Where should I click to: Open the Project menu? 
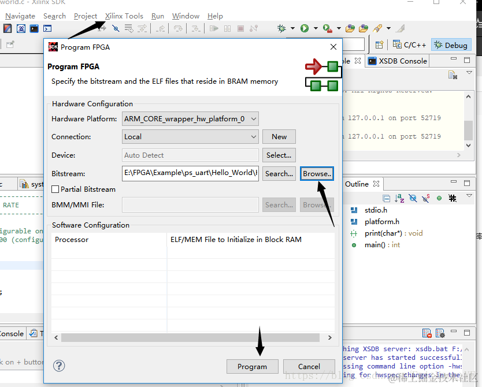click(86, 16)
